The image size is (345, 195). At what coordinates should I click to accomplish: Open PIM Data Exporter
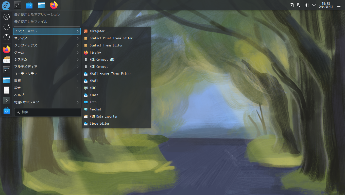click(x=116, y=117)
